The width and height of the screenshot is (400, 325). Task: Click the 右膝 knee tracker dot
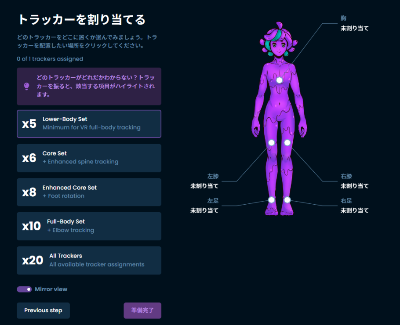coord(287,143)
